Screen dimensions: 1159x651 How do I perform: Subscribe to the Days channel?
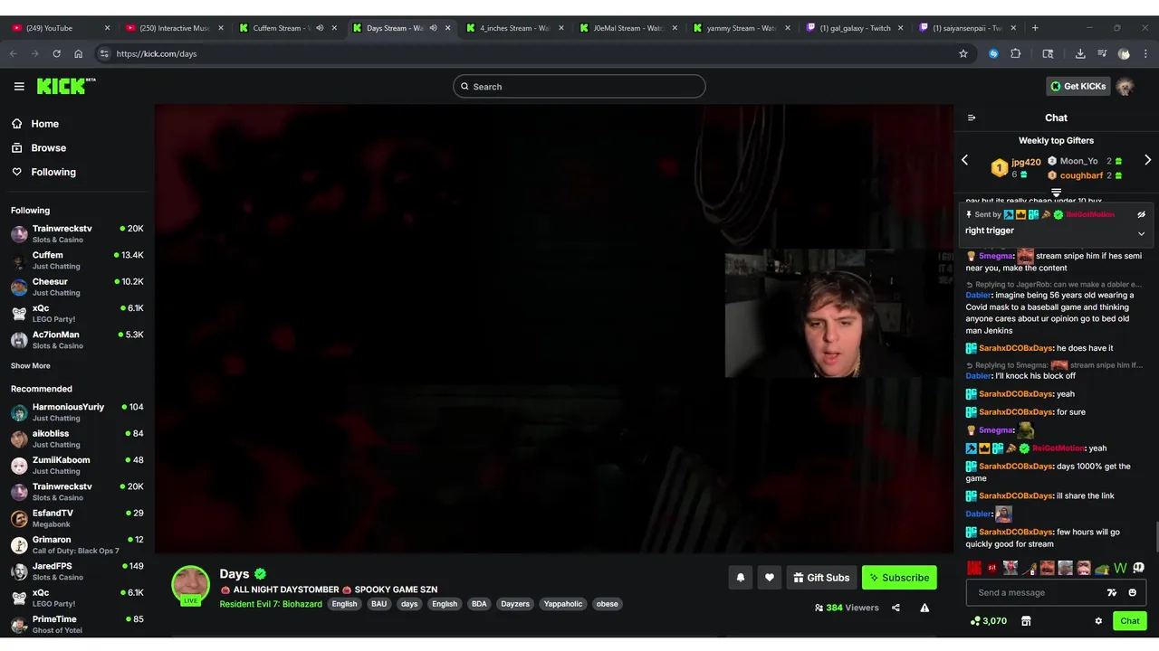899,578
